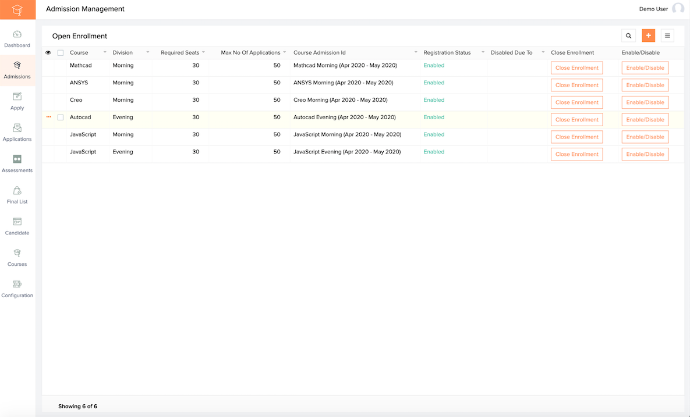This screenshot has width=690, height=417.
Task: Click Admission Management title
Action: (86, 9)
